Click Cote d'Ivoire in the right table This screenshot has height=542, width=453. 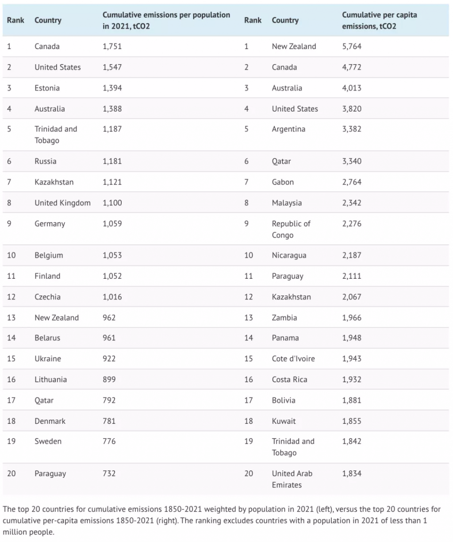click(x=293, y=359)
